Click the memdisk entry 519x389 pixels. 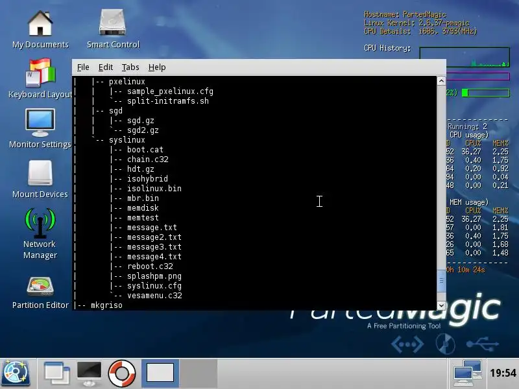pyautogui.click(x=143, y=207)
